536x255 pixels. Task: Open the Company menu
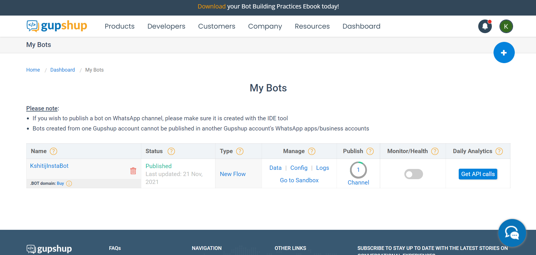pyautogui.click(x=265, y=26)
